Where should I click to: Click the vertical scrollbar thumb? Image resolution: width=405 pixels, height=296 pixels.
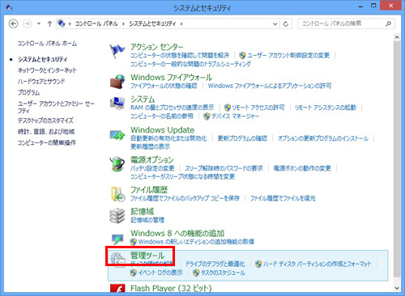[x=397, y=159]
